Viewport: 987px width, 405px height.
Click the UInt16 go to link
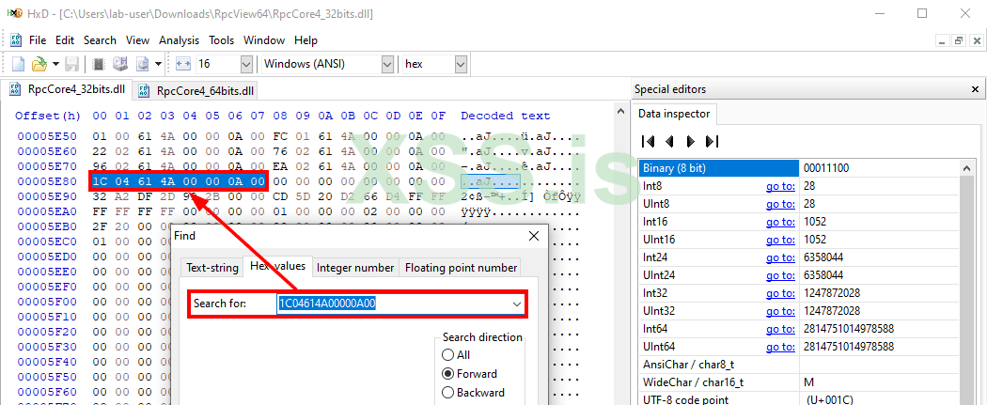780,240
